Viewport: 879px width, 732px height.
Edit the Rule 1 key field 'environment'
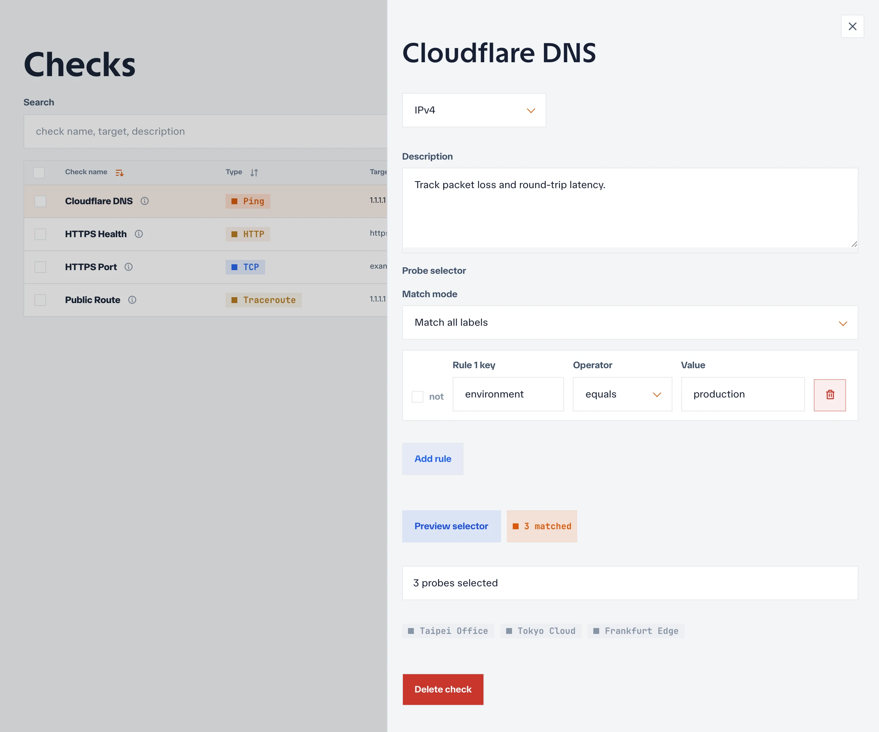(x=508, y=395)
